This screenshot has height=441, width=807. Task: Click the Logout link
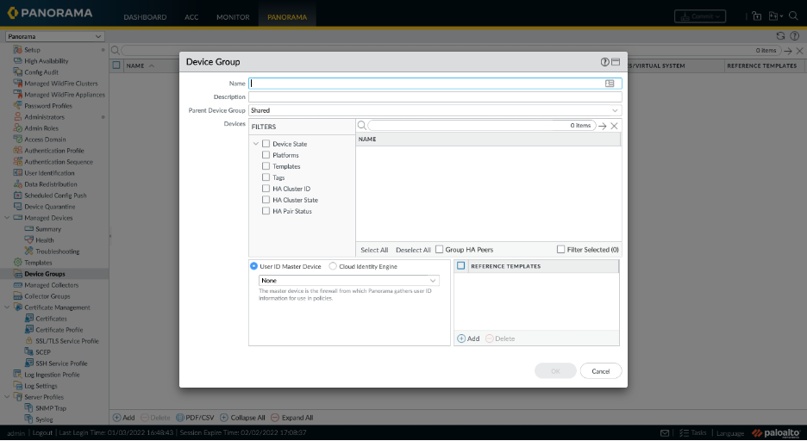pos(42,432)
